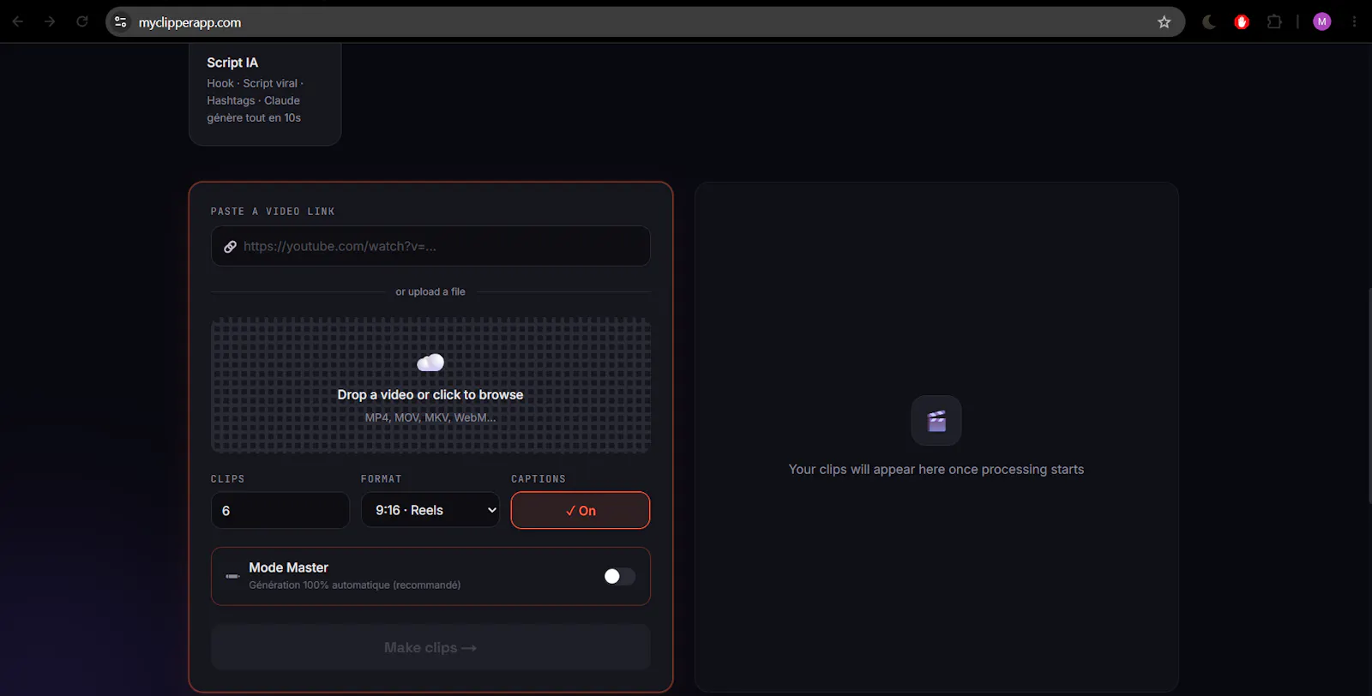Click the Make clips button
The image size is (1372, 696).
coord(430,647)
